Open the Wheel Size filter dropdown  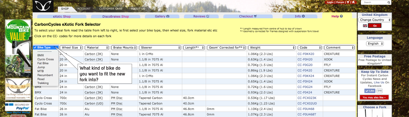click(x=71, y=48)
